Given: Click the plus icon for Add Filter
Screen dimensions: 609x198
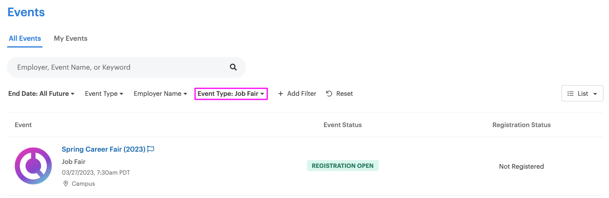Looking at the screenshot, I should [x=281, y=94].
